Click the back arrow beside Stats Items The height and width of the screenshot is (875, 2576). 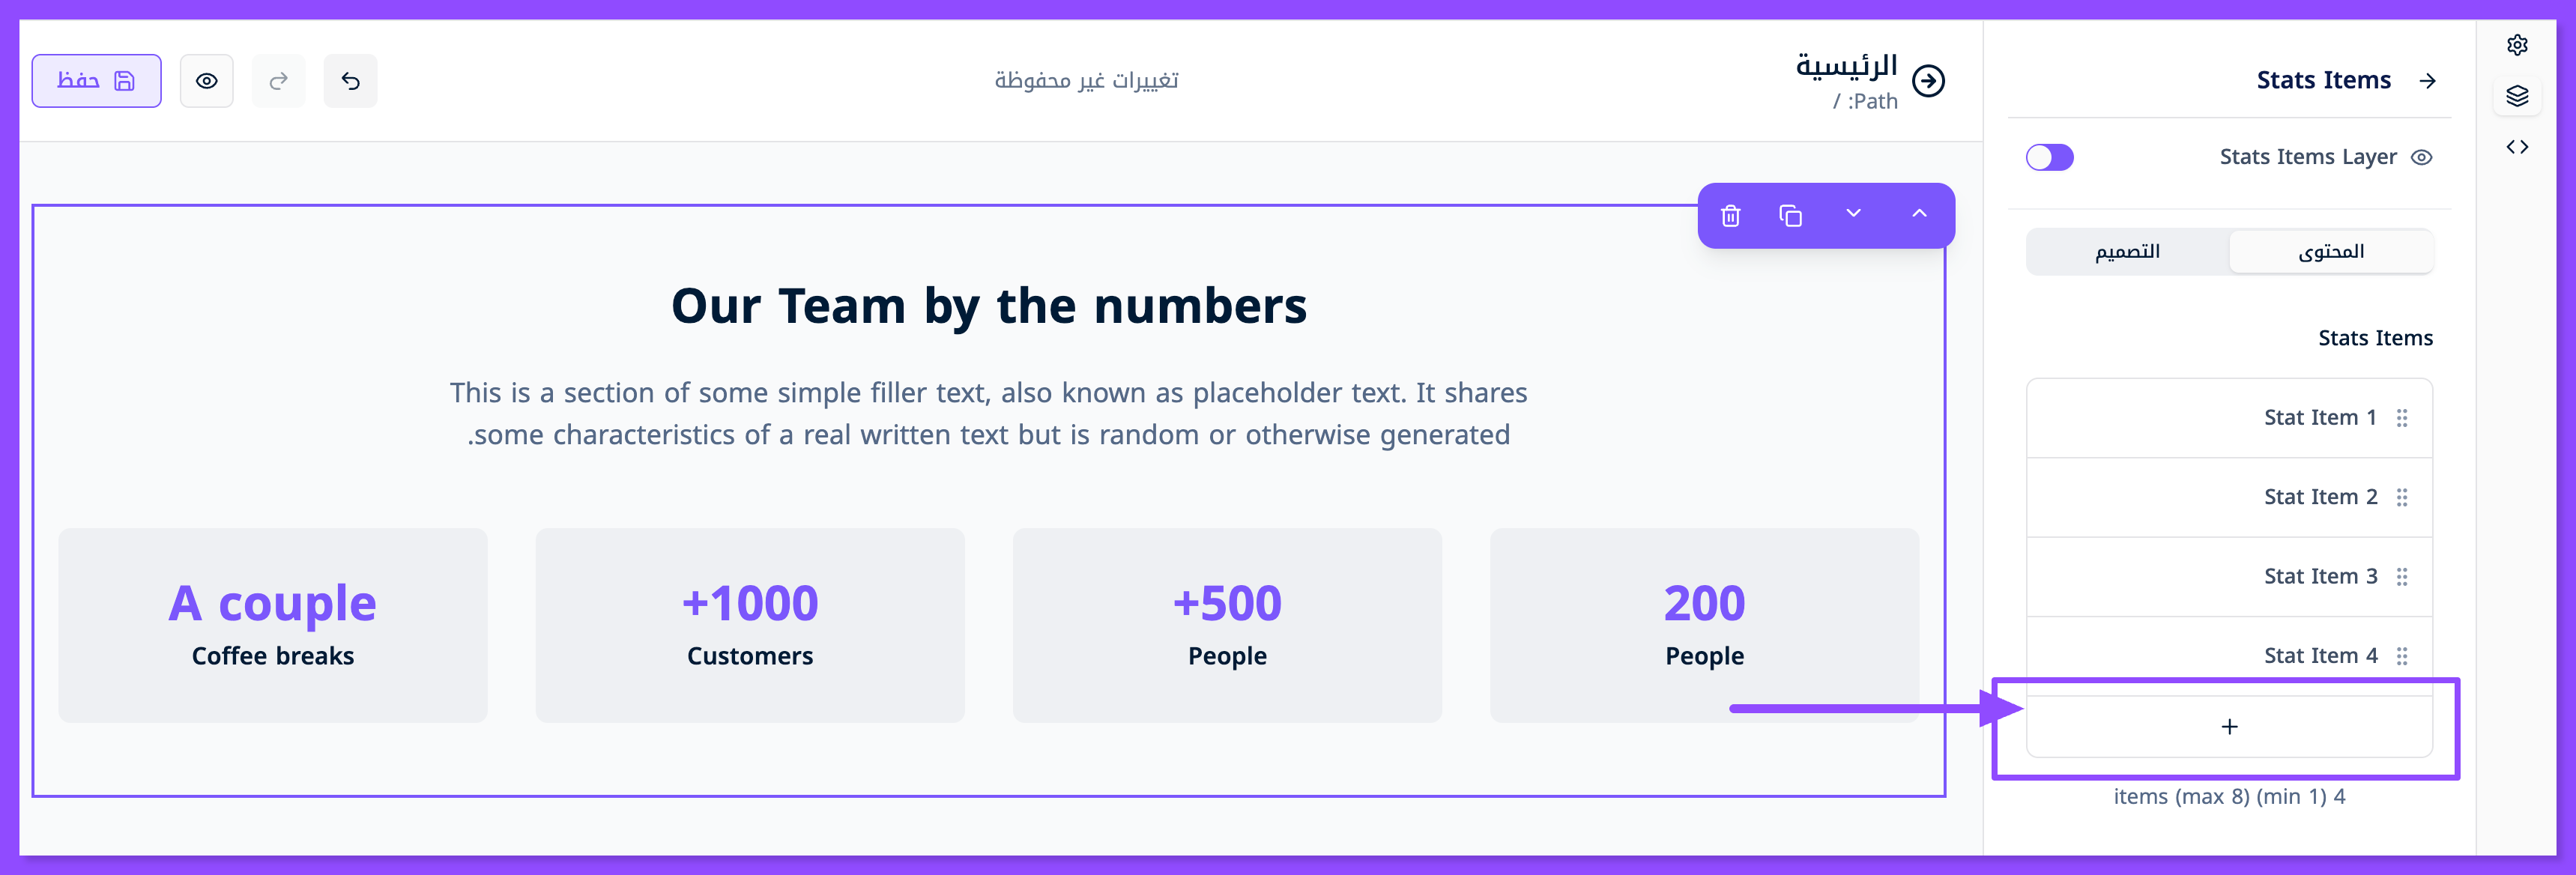pyautogui.click(x=2427, y=81)
